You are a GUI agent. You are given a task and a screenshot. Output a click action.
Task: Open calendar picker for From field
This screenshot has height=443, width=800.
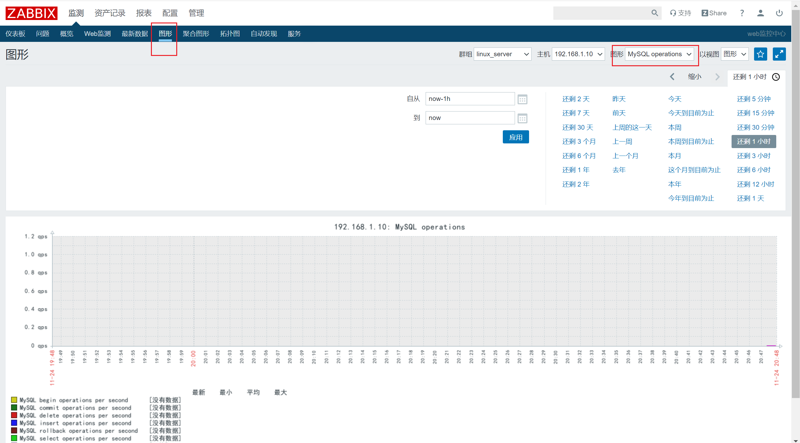pos(522,99)
